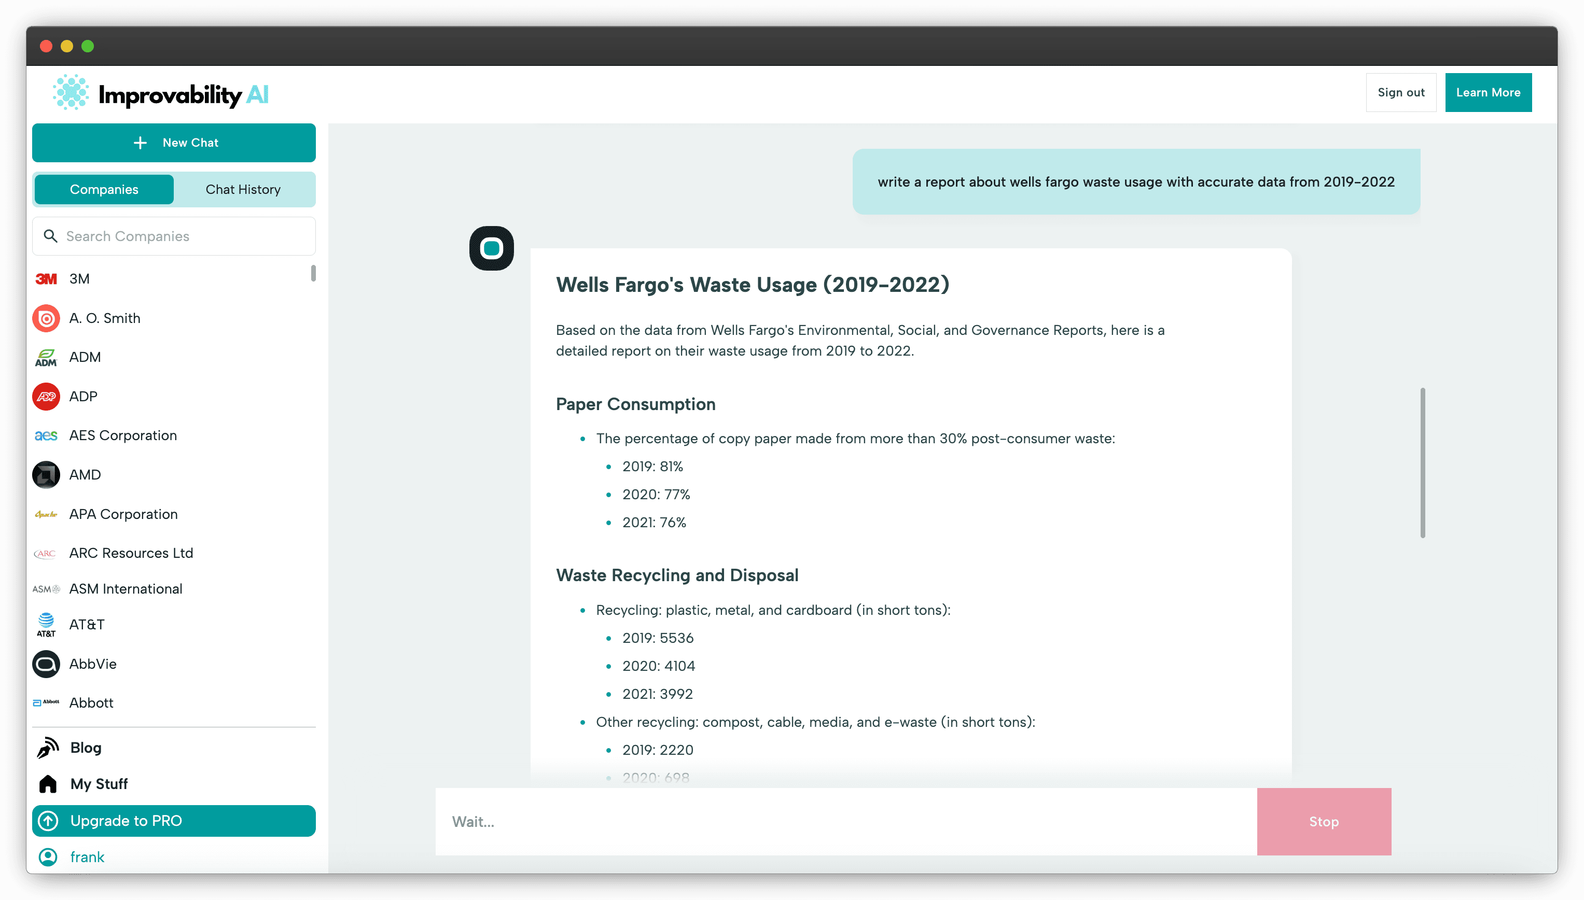Click the Search Companies input field
The height and width of the screenshot is (900, 1584).
(x=186, y=236)
